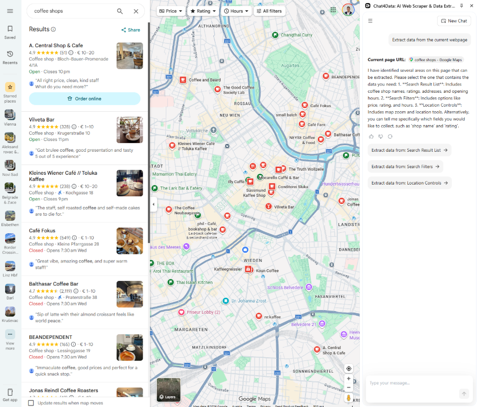Image resolution: width=477 pixels, height=407 pixels.
Task: Open All filters
Action: click(x=269, y=11)
